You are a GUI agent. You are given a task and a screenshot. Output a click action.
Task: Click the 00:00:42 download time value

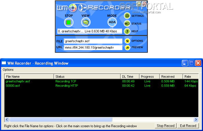click(128, 86)
